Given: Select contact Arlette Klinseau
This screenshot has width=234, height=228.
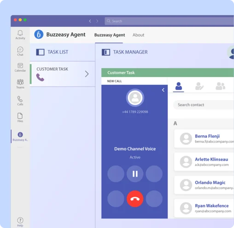Looking at the screenshot, I should click(x=204, y=162).
